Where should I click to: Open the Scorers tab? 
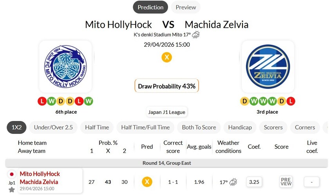pos(273,127)
